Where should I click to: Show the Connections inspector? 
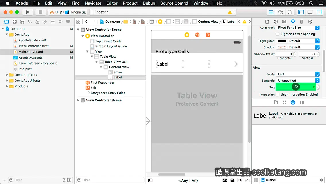click(x=310, y=22)
